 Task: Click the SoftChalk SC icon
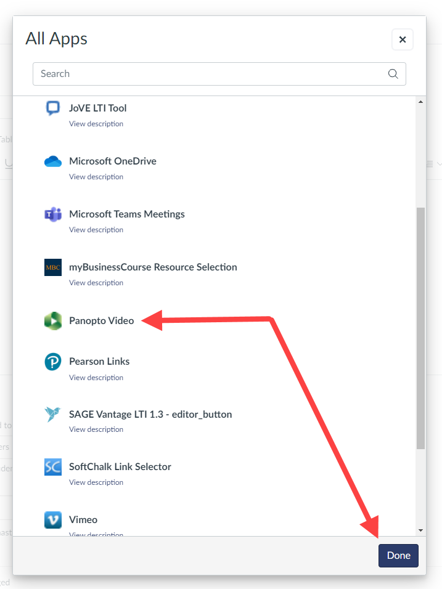click(x=53, y=467)
